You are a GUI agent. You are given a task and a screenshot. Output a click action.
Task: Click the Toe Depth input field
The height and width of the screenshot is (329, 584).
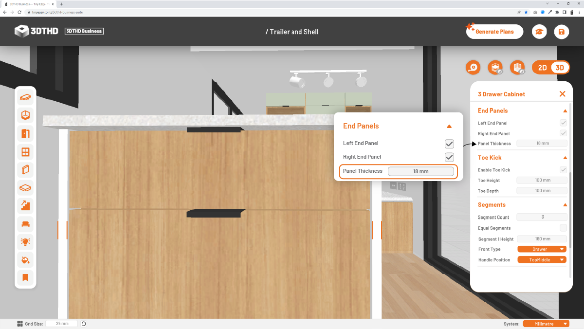tap(542, 191)
